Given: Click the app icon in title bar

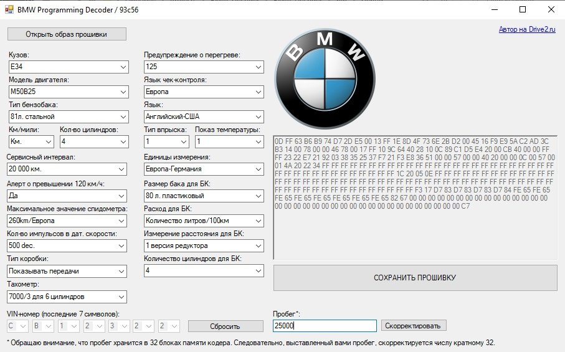Looking at the screenshot, I should (9, 10).
